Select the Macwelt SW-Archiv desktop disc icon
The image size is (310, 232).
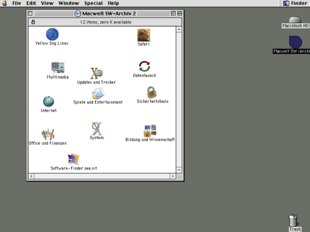295,42
